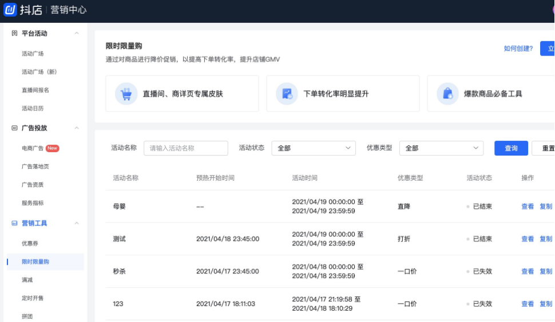Click the 营销中心 header title
555x322 pixels.
point(68,10)
